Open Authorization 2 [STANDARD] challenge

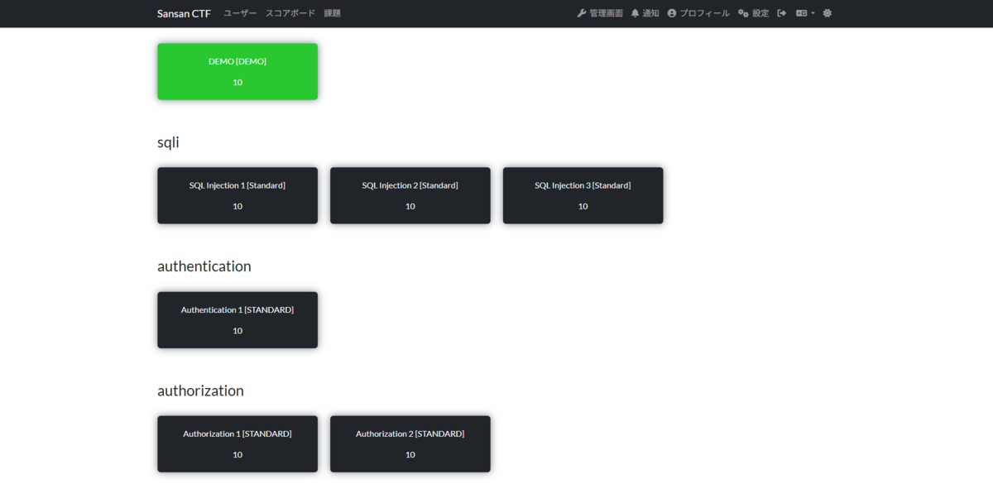point(410,444)
